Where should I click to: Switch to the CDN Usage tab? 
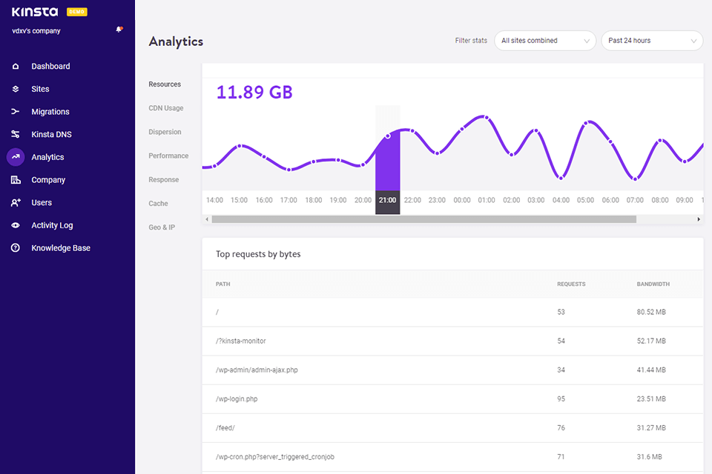[168, 107]
